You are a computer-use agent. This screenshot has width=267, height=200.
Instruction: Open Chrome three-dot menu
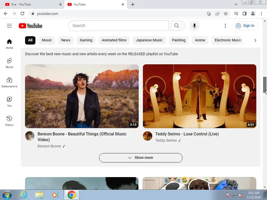[261, 14]
